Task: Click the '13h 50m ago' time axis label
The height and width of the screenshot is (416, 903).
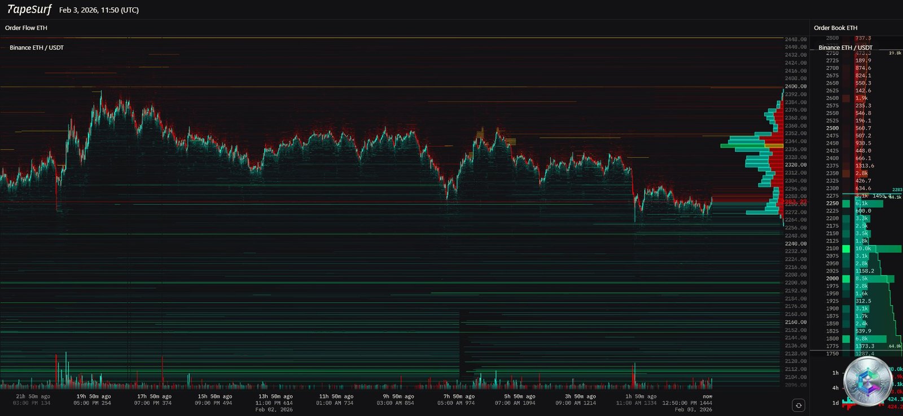Action: point(275,396)
